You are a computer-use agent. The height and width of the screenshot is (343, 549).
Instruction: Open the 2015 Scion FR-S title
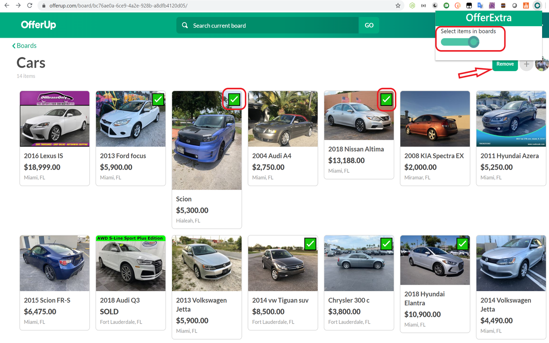pyautogui.click(x=47, y=300)
